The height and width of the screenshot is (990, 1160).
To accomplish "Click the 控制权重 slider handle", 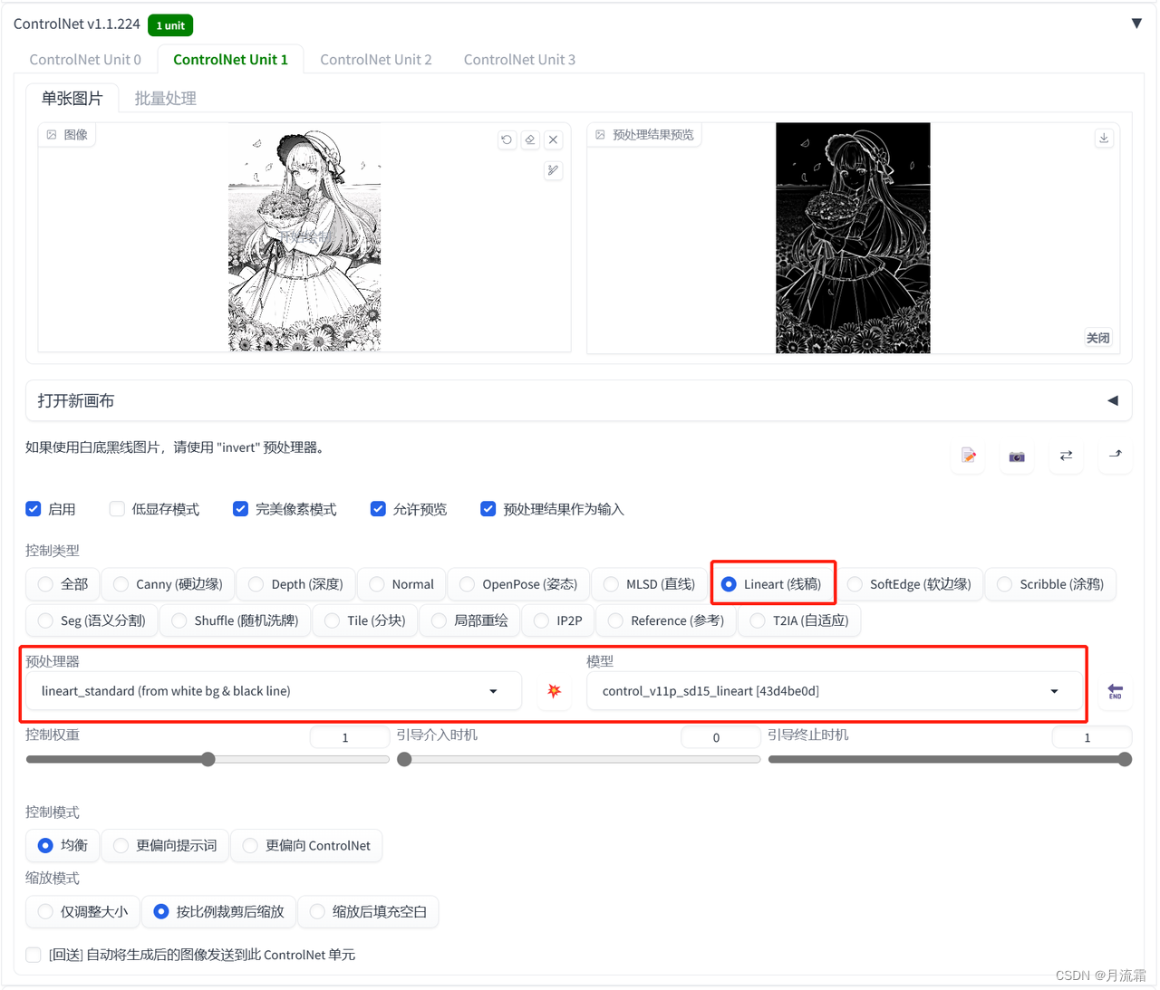I will click(208, 759).
